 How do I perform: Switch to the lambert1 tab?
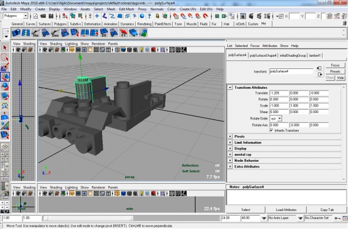pos(315,56)
